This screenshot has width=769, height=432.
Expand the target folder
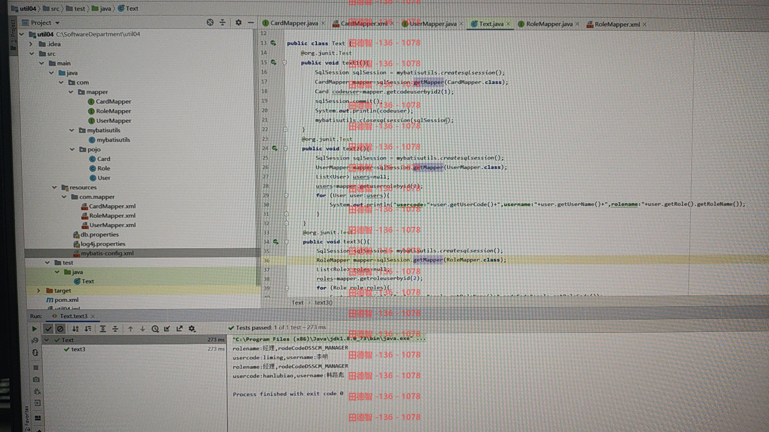click(38, 290)
